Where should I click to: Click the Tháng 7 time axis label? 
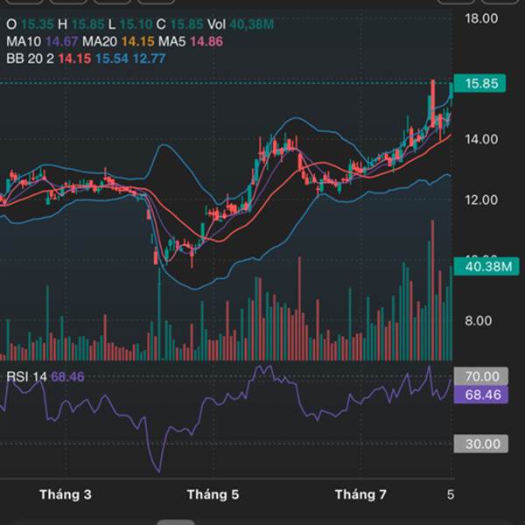tap(360, 494)
